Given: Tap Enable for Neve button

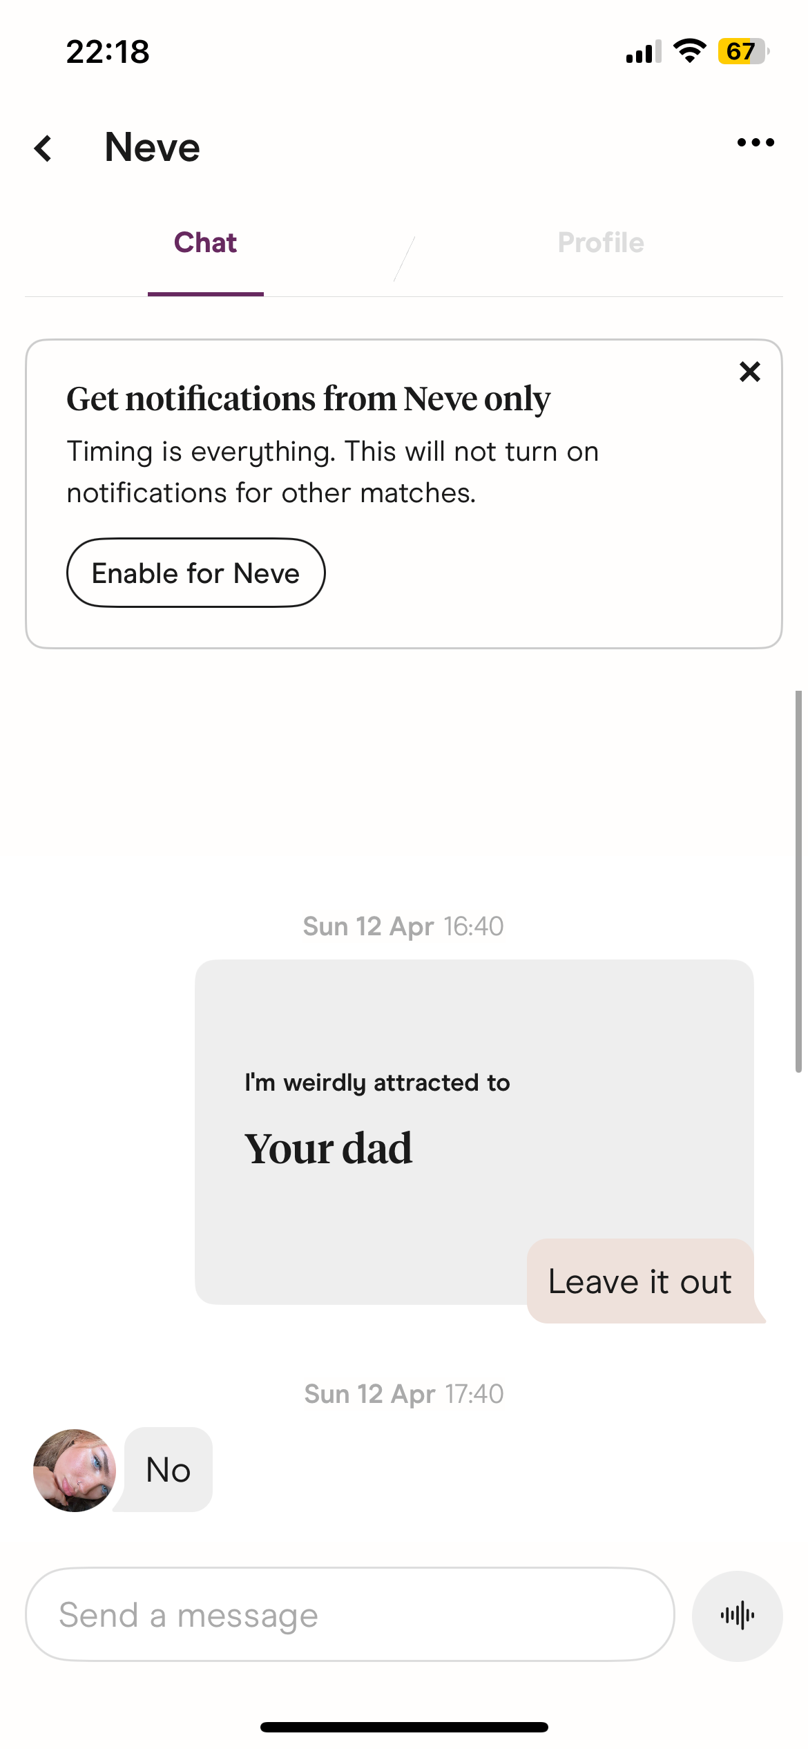Looking at the screenshot, I should pos(195,573).
